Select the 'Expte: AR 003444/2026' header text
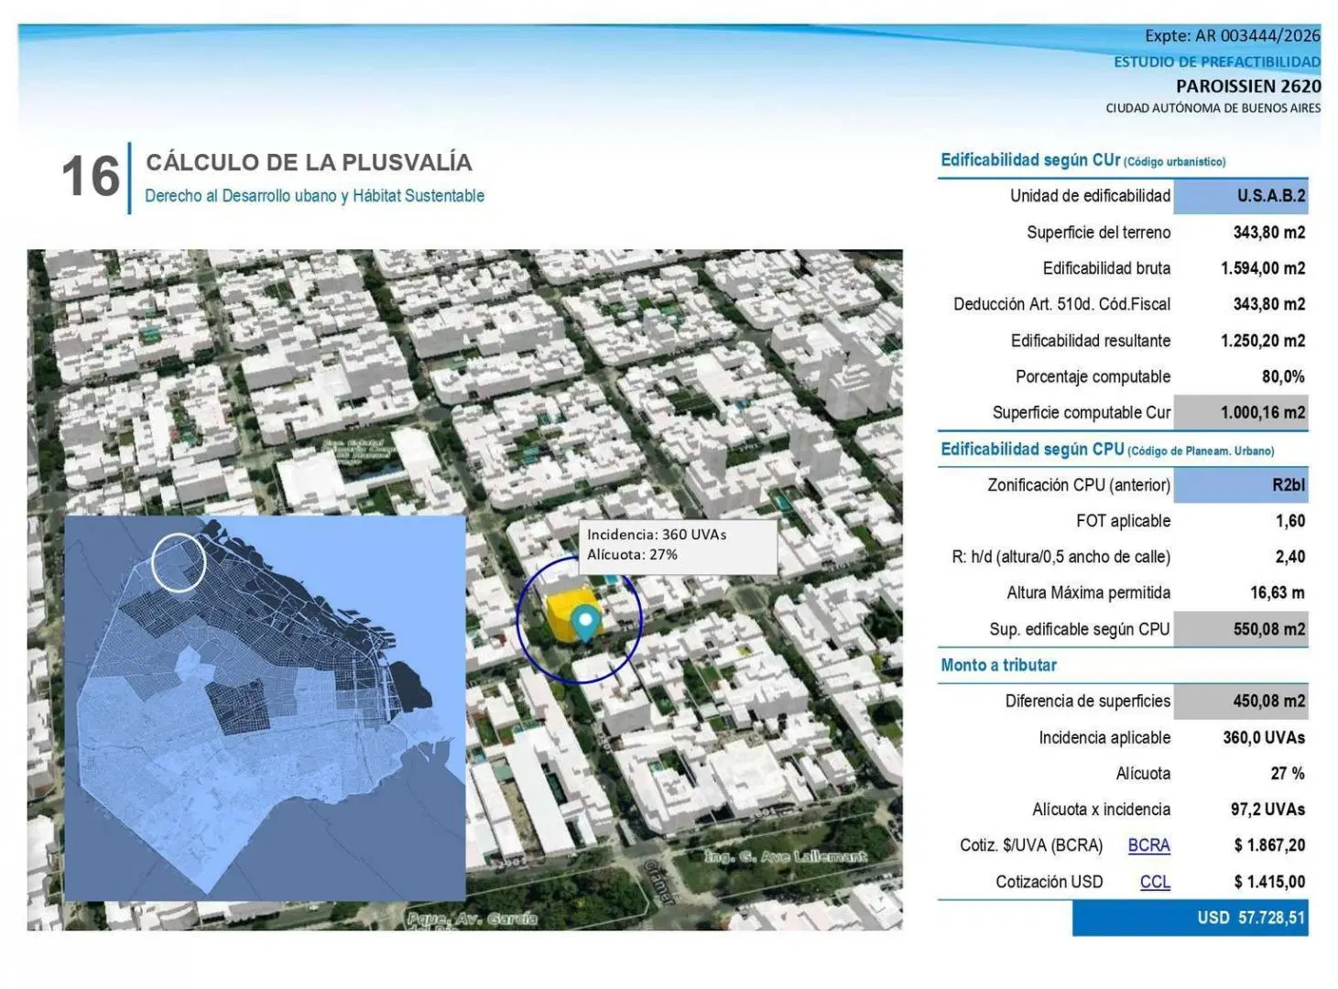The height and width of the screenshot is (989, 1338). 1232,36
